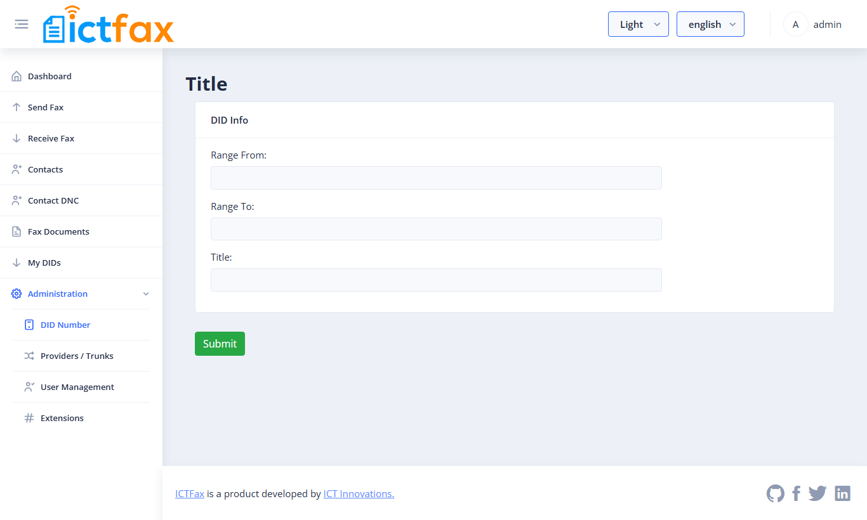Image resolution: width=867 pixels, height=520 pixels.
Task: Click the Title page heading
Action: tap(206, 84)
